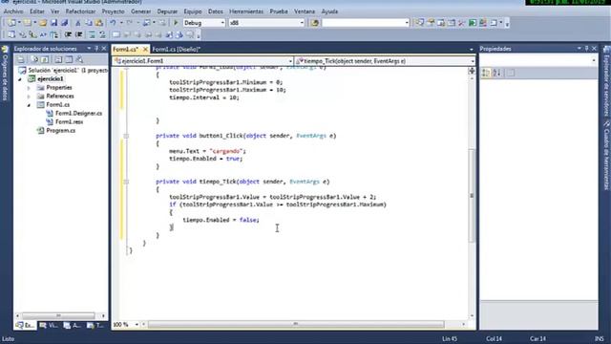Click the Open File folder icon
Viewport: 611px width, 344px height.
[x=43, y=23]
